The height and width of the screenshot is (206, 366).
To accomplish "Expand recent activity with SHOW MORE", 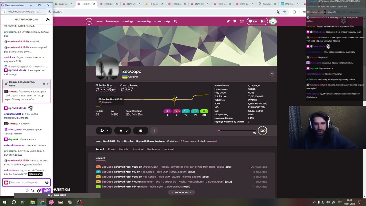I will coord(181,192).
